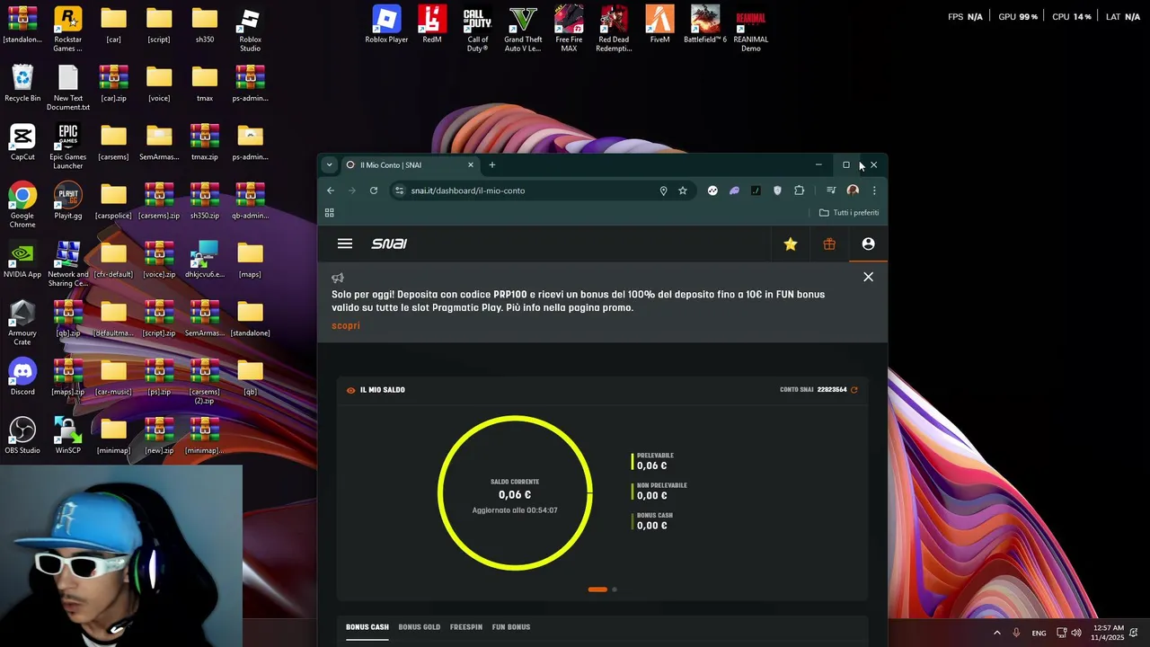Select the Armoury Crate desktop icon
The height and width of the screenshot is (647, 1150).
pyautogui.click(x=22, y=323)
